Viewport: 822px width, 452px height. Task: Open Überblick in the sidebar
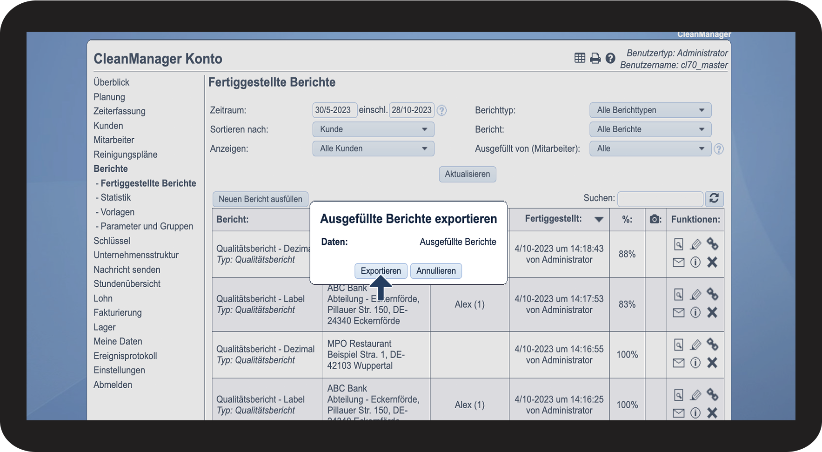tap(111, 82)
